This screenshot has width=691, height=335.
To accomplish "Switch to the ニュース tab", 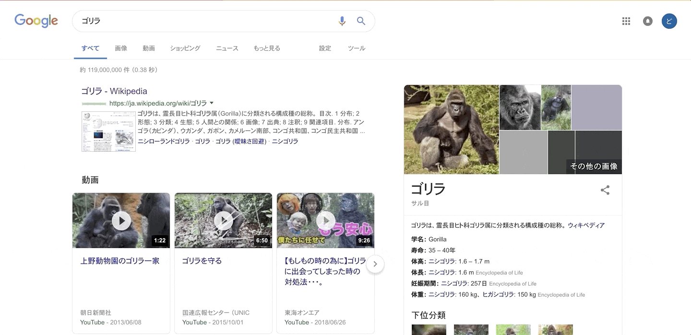I will pyautogui.click(x=227, y=48).
